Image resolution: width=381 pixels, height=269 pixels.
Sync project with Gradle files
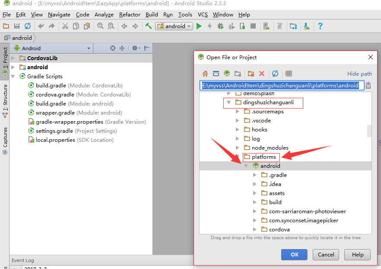pos(279,26)
